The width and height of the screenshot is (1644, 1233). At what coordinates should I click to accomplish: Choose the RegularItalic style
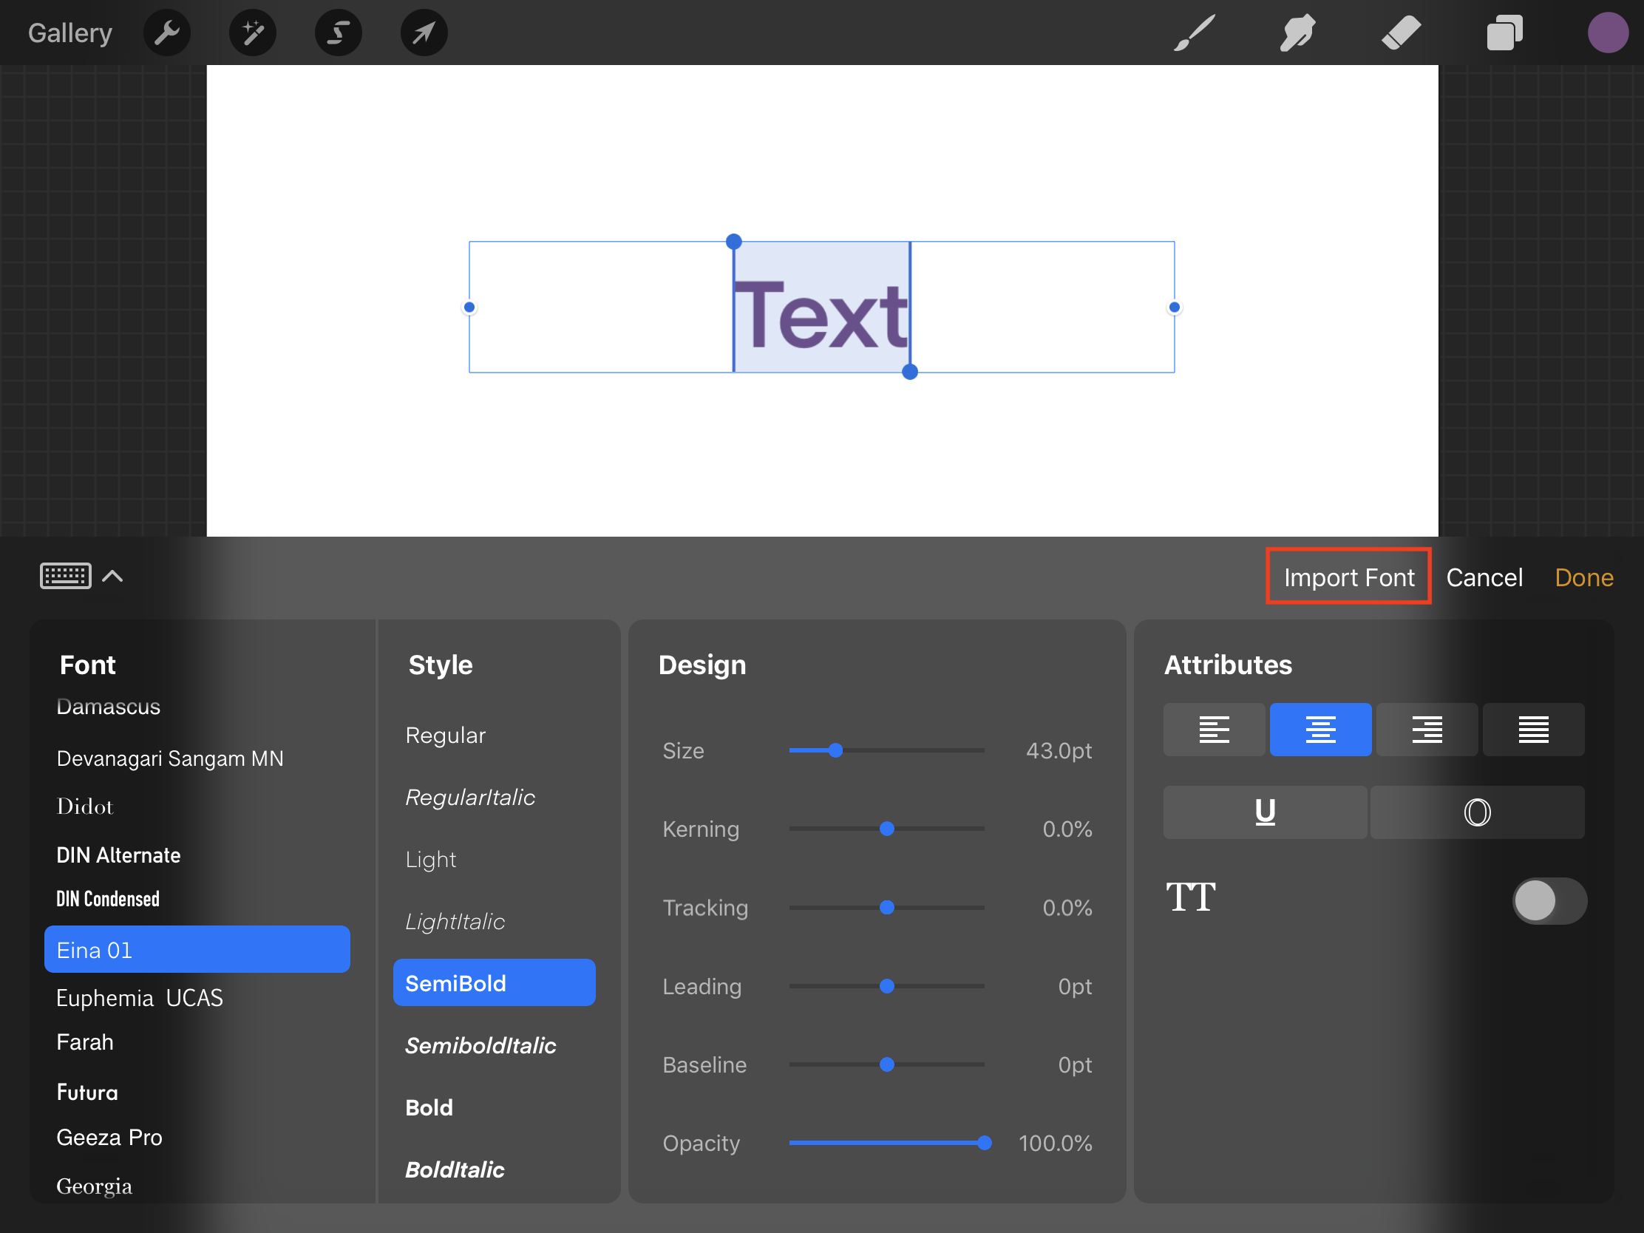(x=469, y=798)
